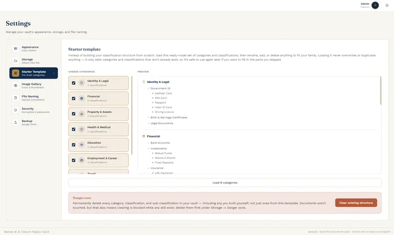Open the Security settings tab
This screenshot has width=394, height=235.
click(x=34, y=110)
